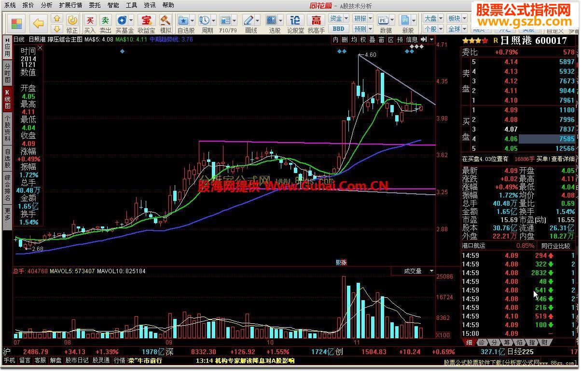581x371 pixels.
Task: Click the 股市日记 status button
Action: (x=77, y=360)
